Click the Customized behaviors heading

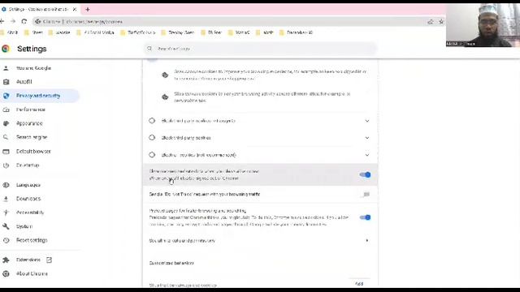point(171,263)
